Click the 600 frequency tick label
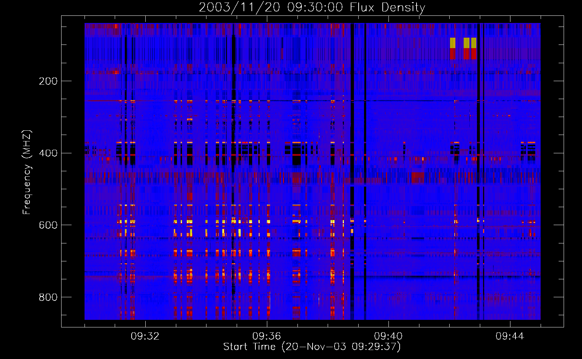582x359 pixels. pos(48,225)
